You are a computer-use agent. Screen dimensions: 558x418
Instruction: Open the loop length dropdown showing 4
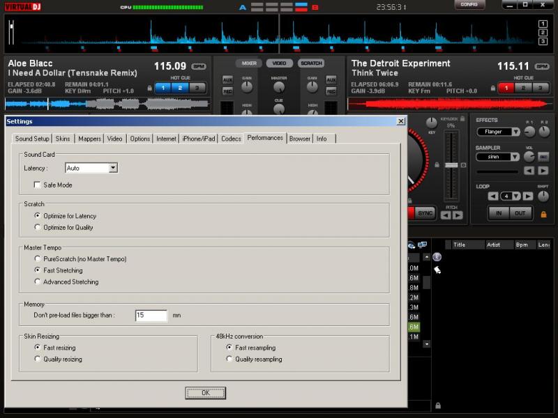tap(517, 196)
